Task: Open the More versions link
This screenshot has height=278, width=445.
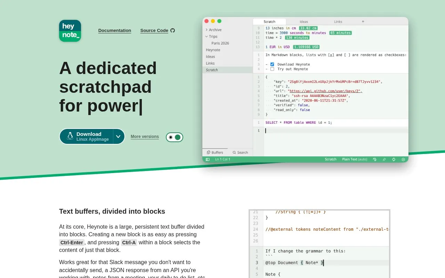Action: pos(145,137)
